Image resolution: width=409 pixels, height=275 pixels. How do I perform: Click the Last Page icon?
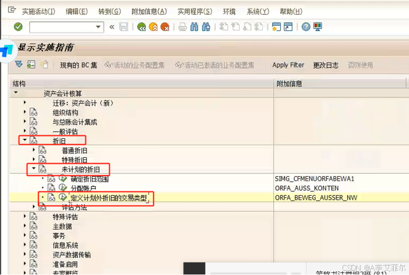pyautogui.click(x=259, y=27)
